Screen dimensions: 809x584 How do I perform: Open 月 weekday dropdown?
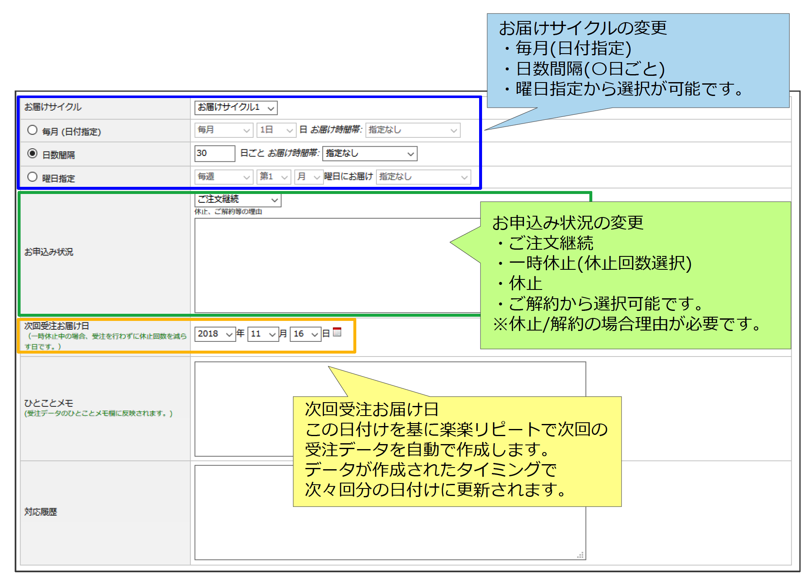308,177
